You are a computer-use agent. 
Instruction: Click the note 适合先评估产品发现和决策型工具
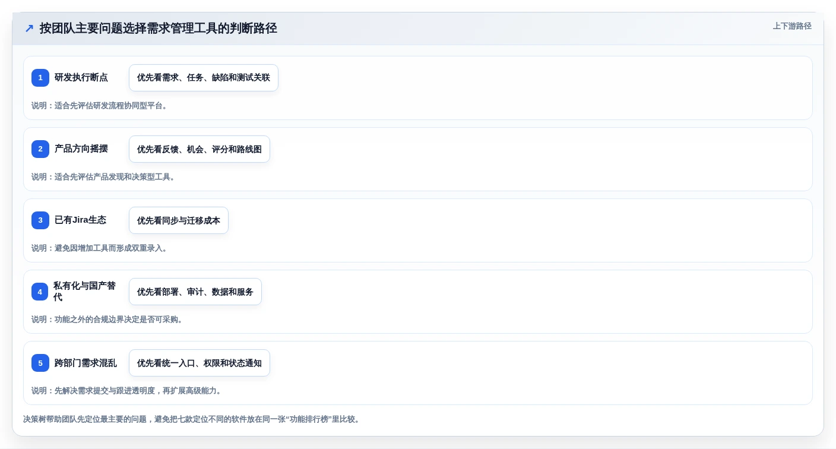point(104,177)
